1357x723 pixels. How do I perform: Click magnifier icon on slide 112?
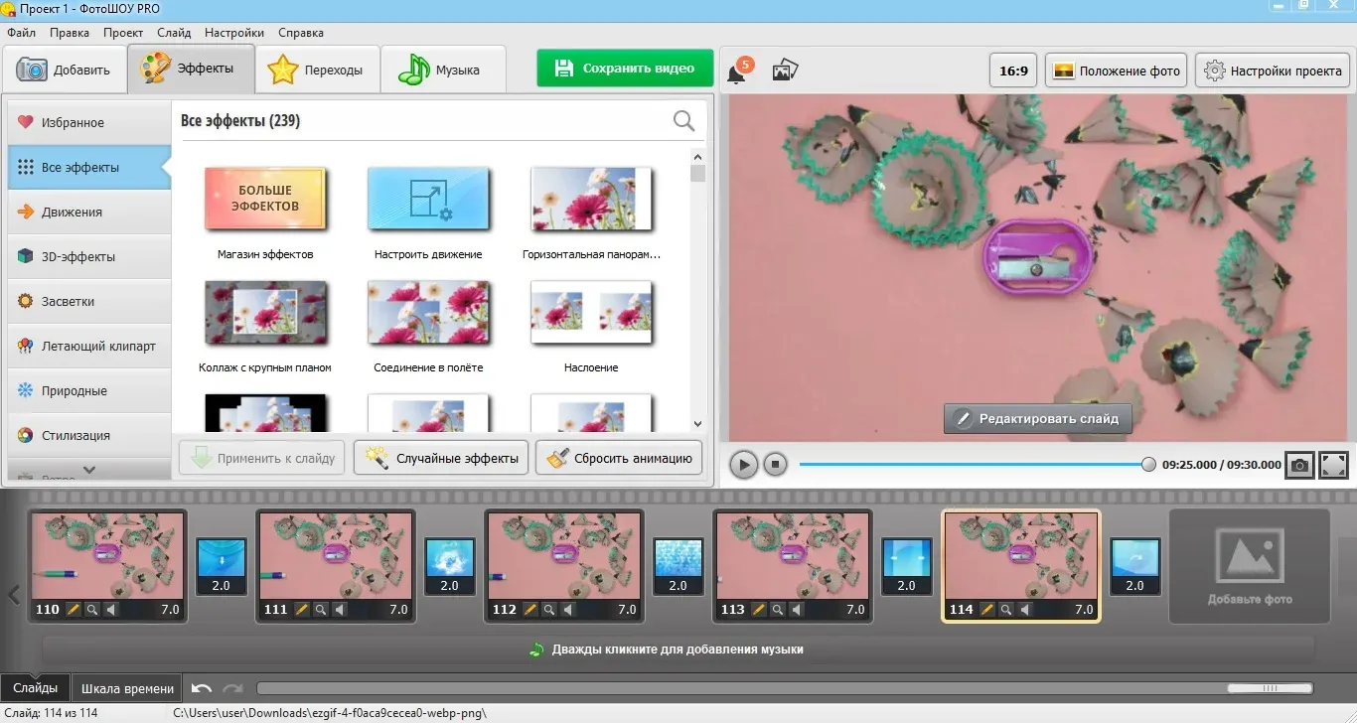549,609
